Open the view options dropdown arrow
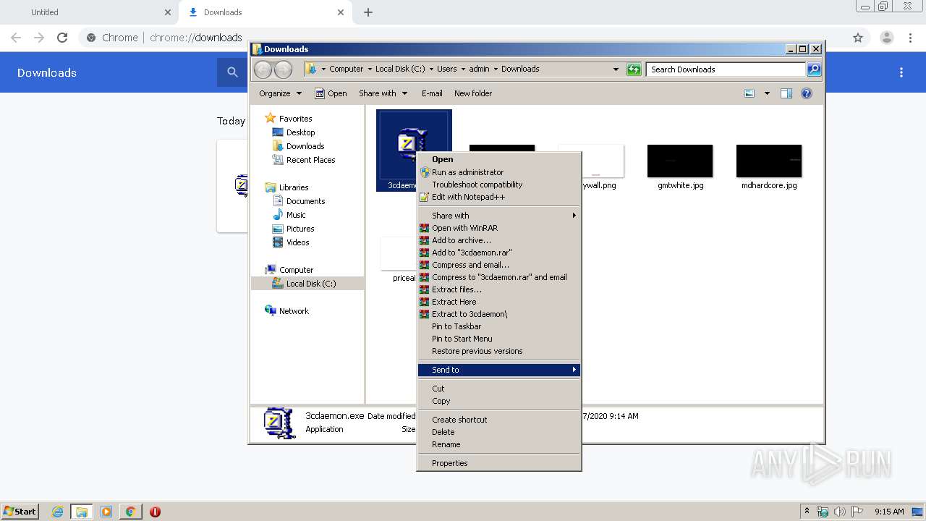The image size is (926, 521). pyautogui.click(x=767, y=93)
